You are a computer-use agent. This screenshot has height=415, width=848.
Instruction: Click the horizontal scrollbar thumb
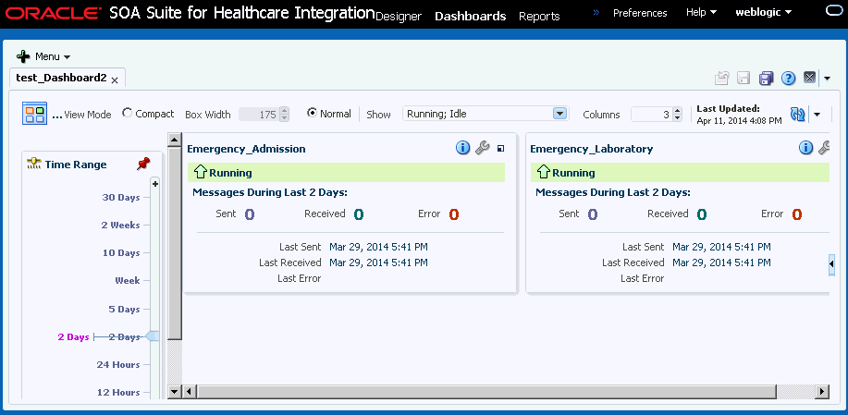click(x=485, y=391)
